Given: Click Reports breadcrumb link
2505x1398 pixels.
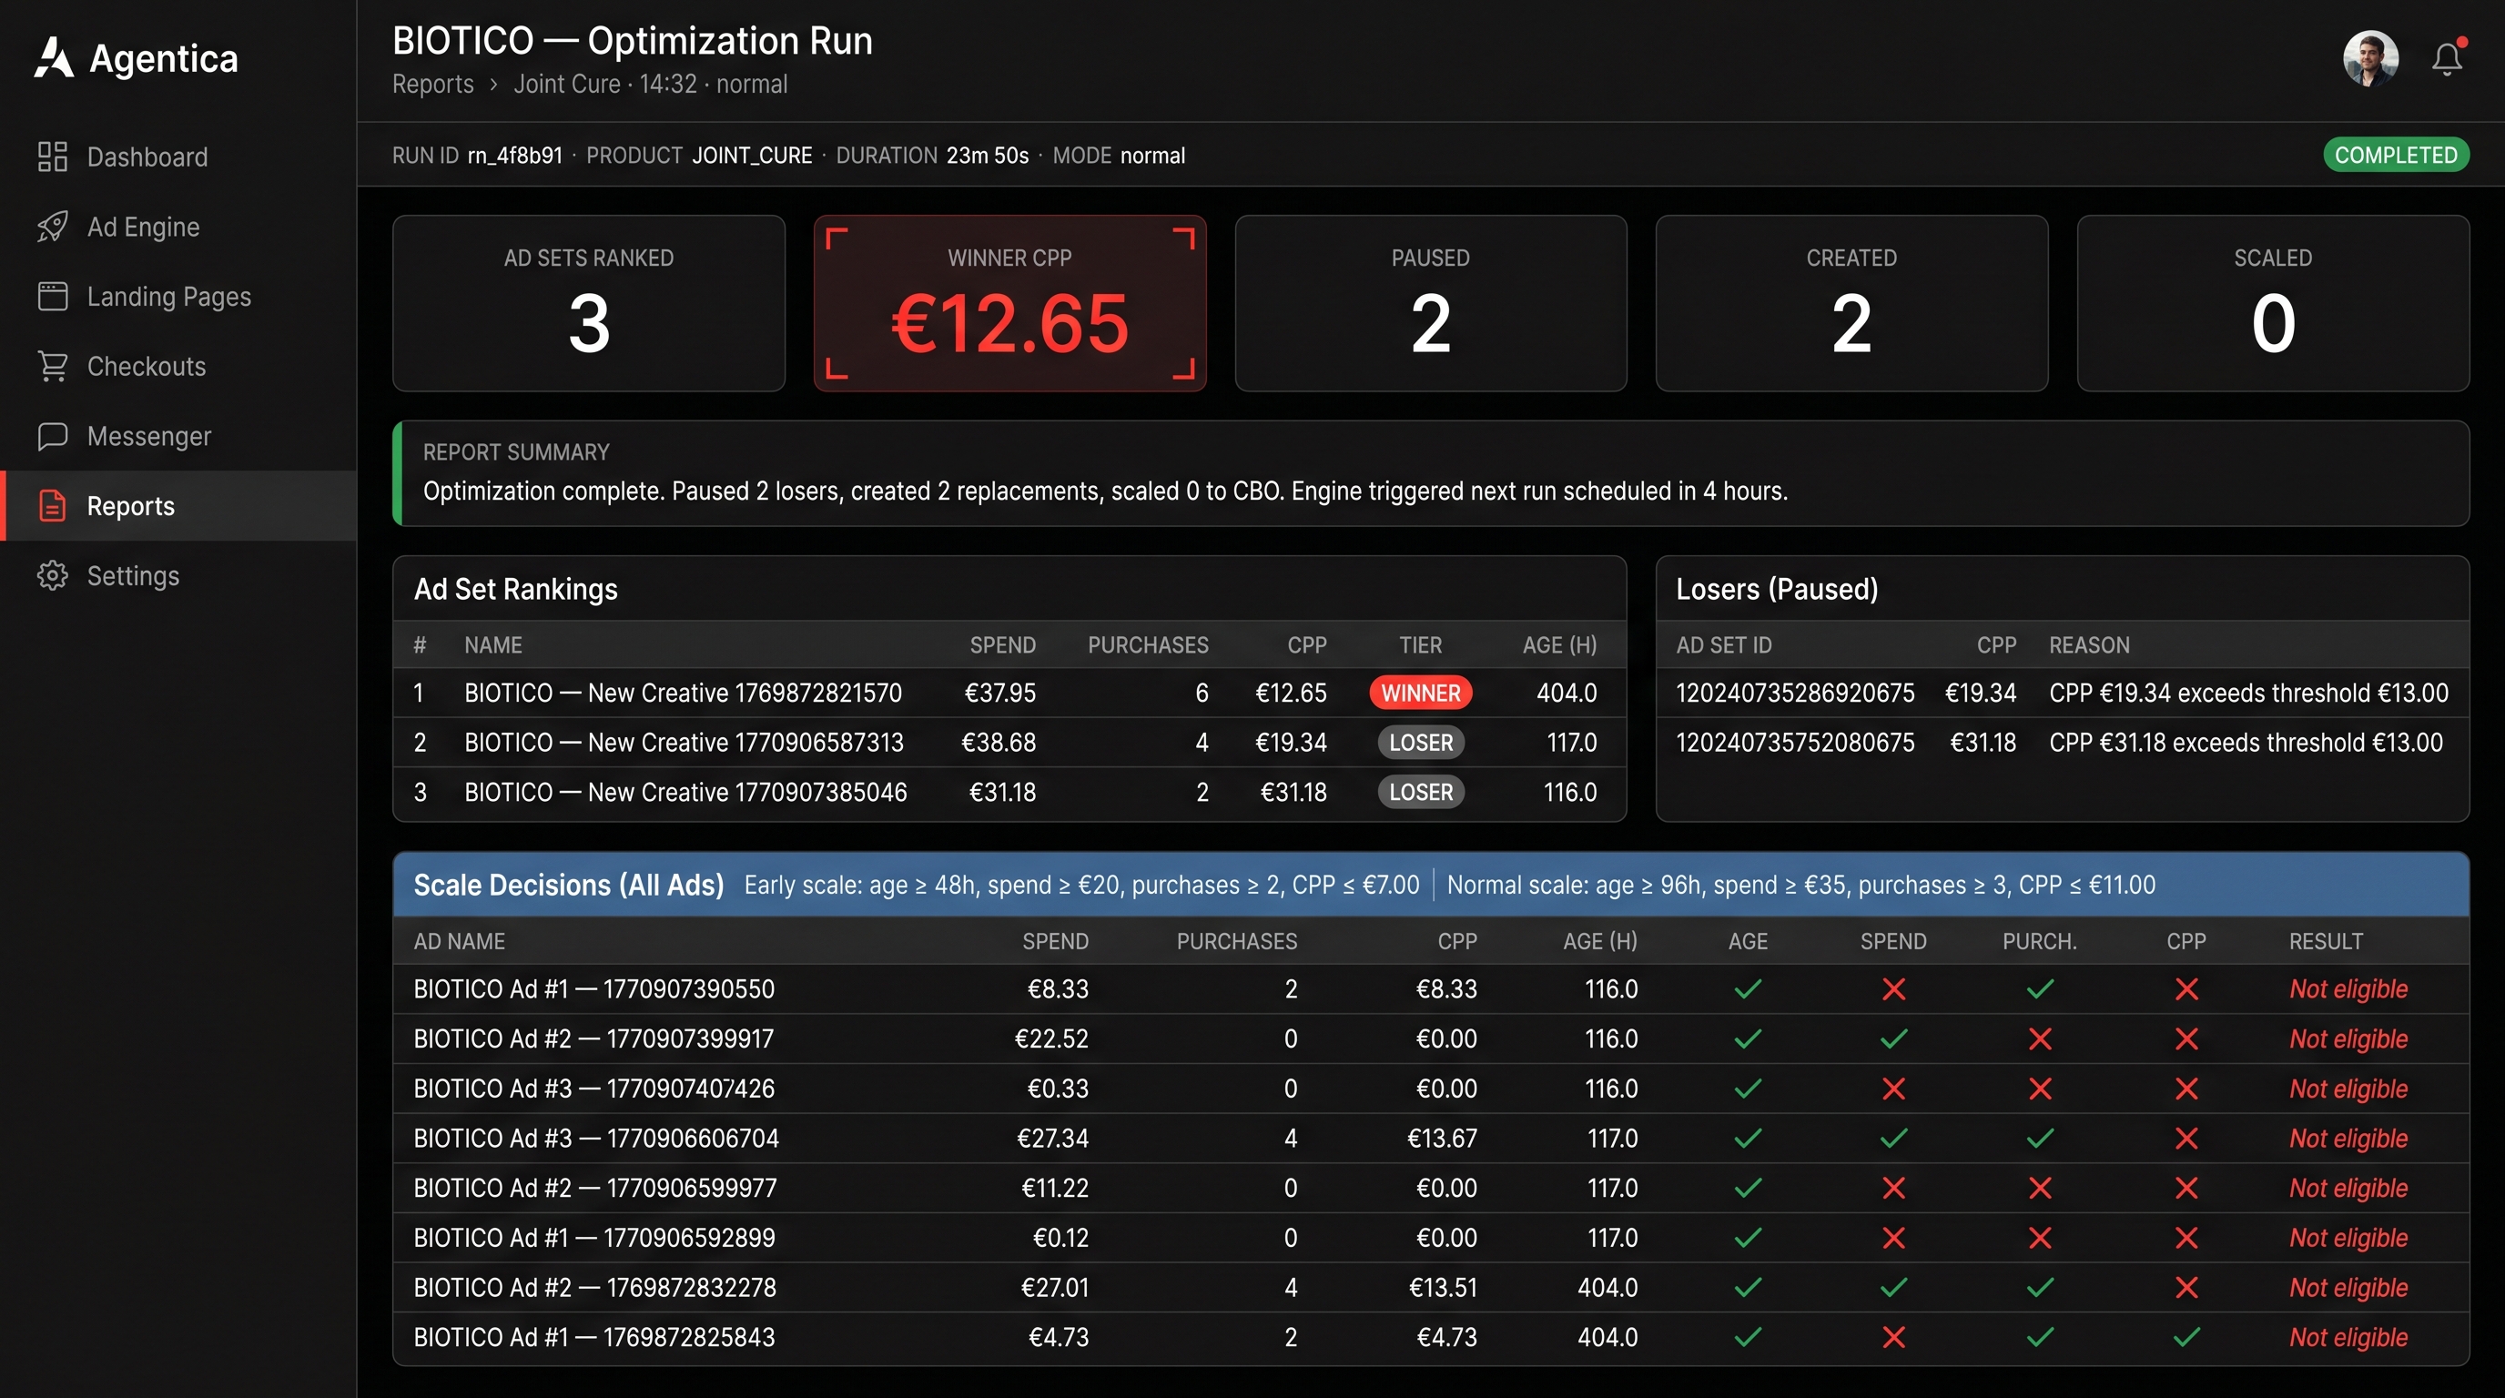Looking at the screenshot, I should coord(432,84).
